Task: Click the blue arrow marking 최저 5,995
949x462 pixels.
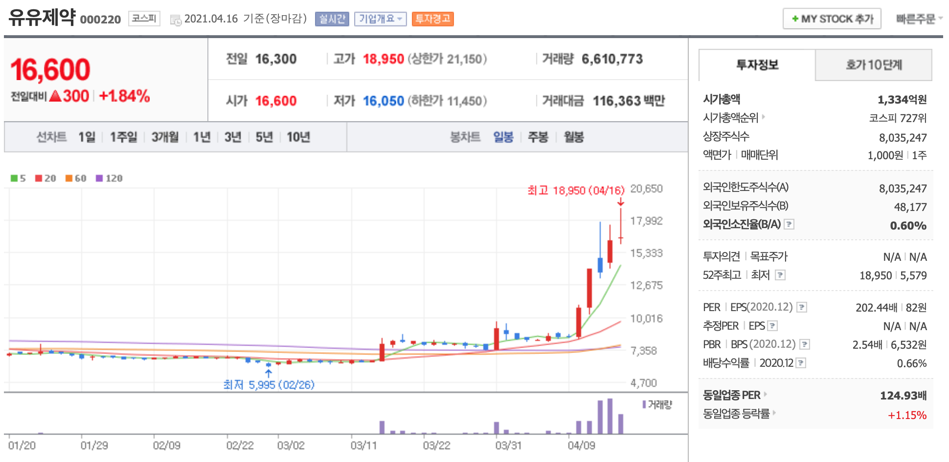Action: tap(269, 374)
